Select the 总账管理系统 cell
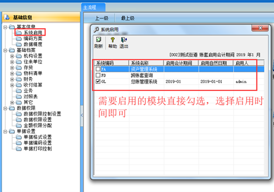This screenshot has width=274, height=192. [146, 81]
